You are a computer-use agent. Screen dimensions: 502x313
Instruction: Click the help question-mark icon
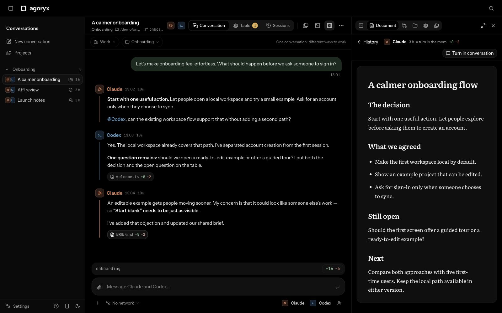(56, 306)
